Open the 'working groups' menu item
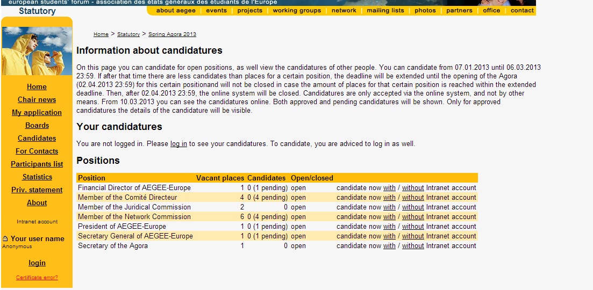This screenshot has width=593, height=290. click(297, 11)
